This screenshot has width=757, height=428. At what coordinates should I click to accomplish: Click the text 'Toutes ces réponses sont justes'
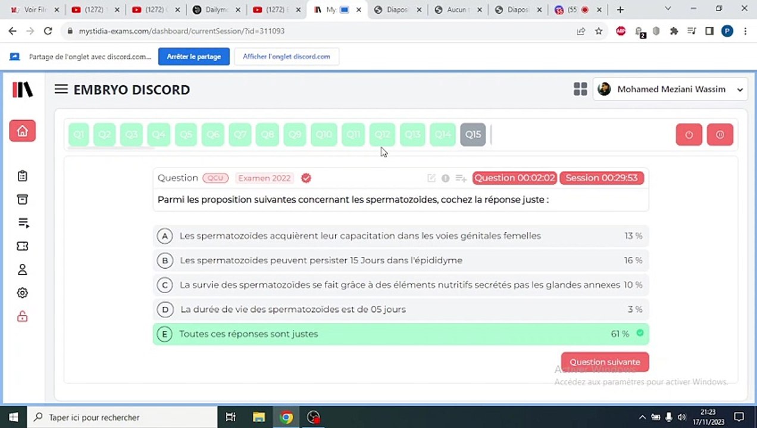point(249,334)
